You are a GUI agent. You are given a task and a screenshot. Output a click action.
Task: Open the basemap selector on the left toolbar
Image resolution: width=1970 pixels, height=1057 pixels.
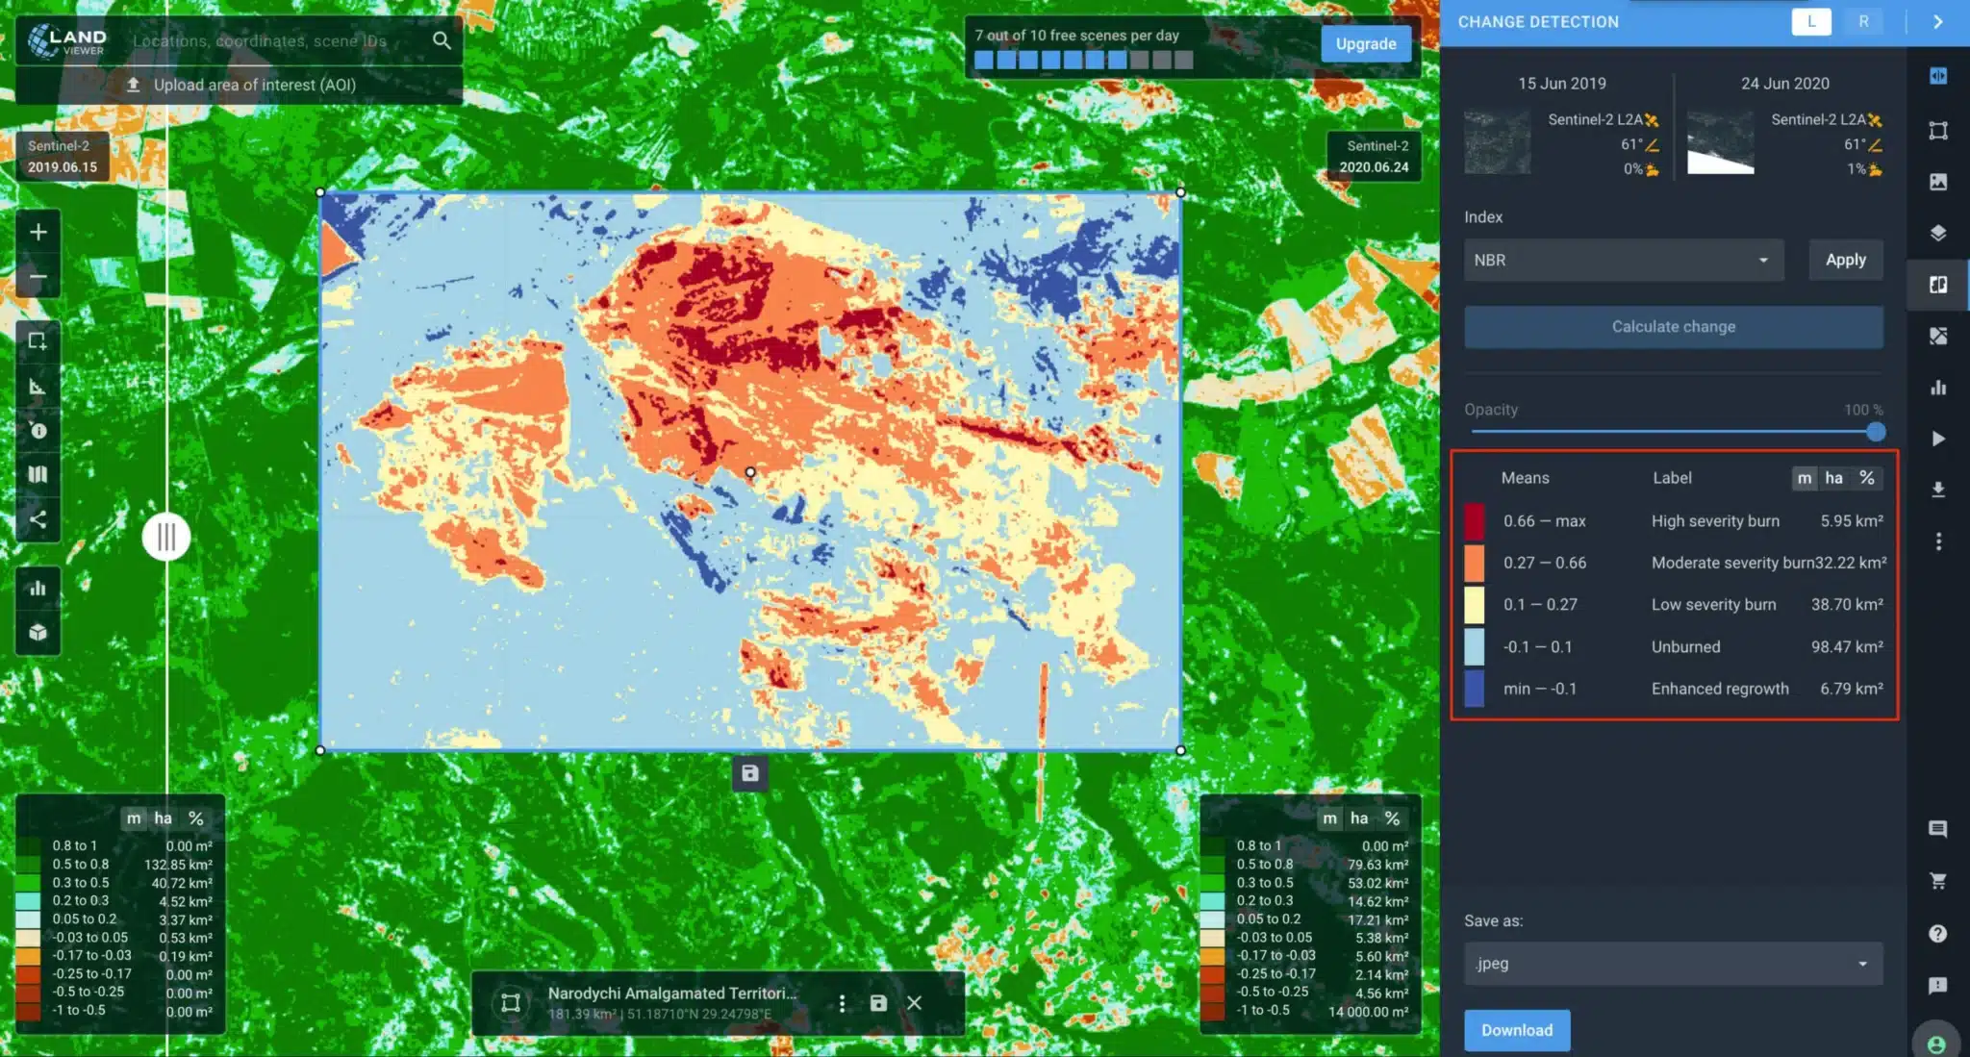(38, 474)
